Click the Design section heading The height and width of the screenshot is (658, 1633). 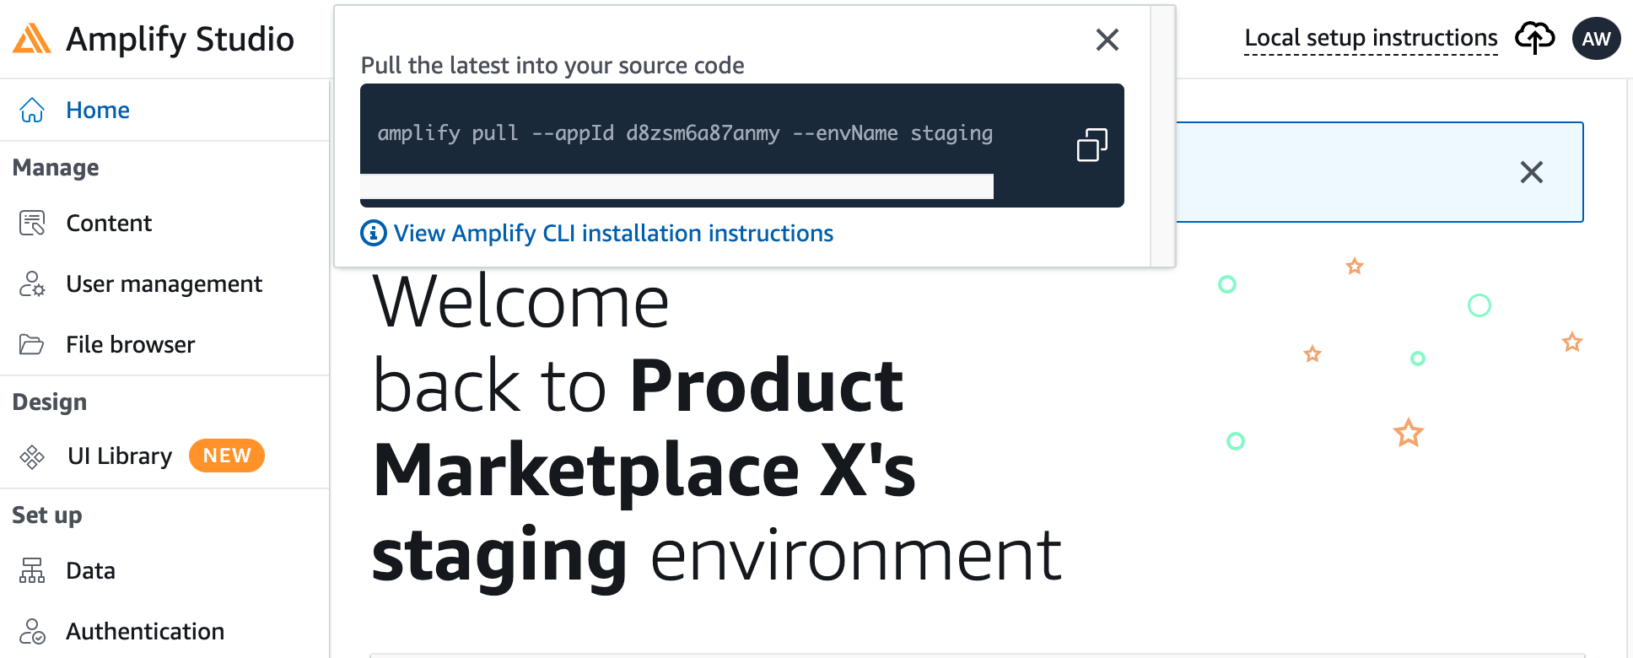(50, 402)
